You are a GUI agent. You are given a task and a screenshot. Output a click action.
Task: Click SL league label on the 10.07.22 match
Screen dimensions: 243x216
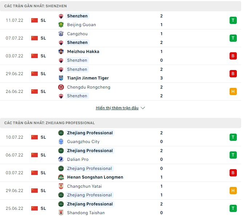(x=43, y=137)
